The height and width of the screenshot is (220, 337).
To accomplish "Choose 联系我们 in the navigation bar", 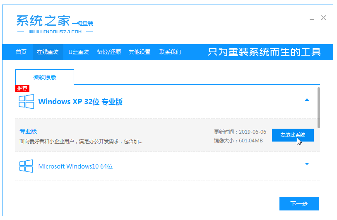I will 170,52.
